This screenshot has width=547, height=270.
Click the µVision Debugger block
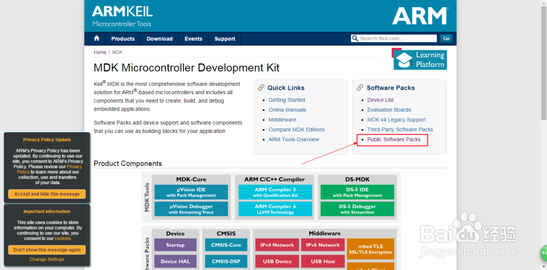point(191,209)
